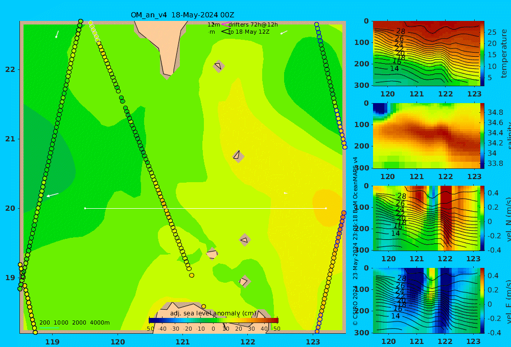This screenshot has width=511, height=347.
Task: Click the right endpoint of the white section line
Action: click(326, 208)
